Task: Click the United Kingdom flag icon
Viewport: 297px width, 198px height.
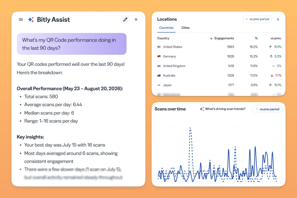Action: point(159,66)
